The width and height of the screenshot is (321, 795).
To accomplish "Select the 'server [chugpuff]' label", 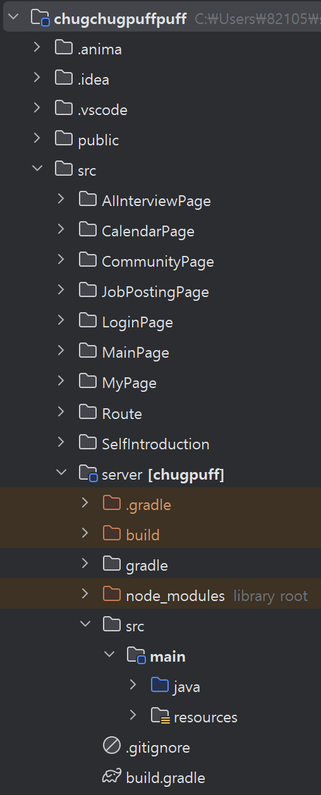I will (x=163, y=475).
